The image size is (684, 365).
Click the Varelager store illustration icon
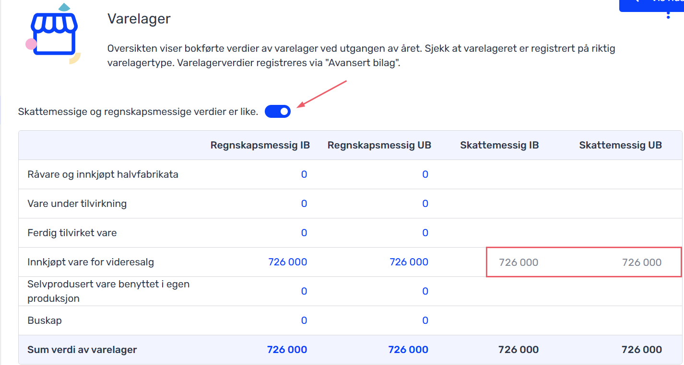(x=53, y=34)
